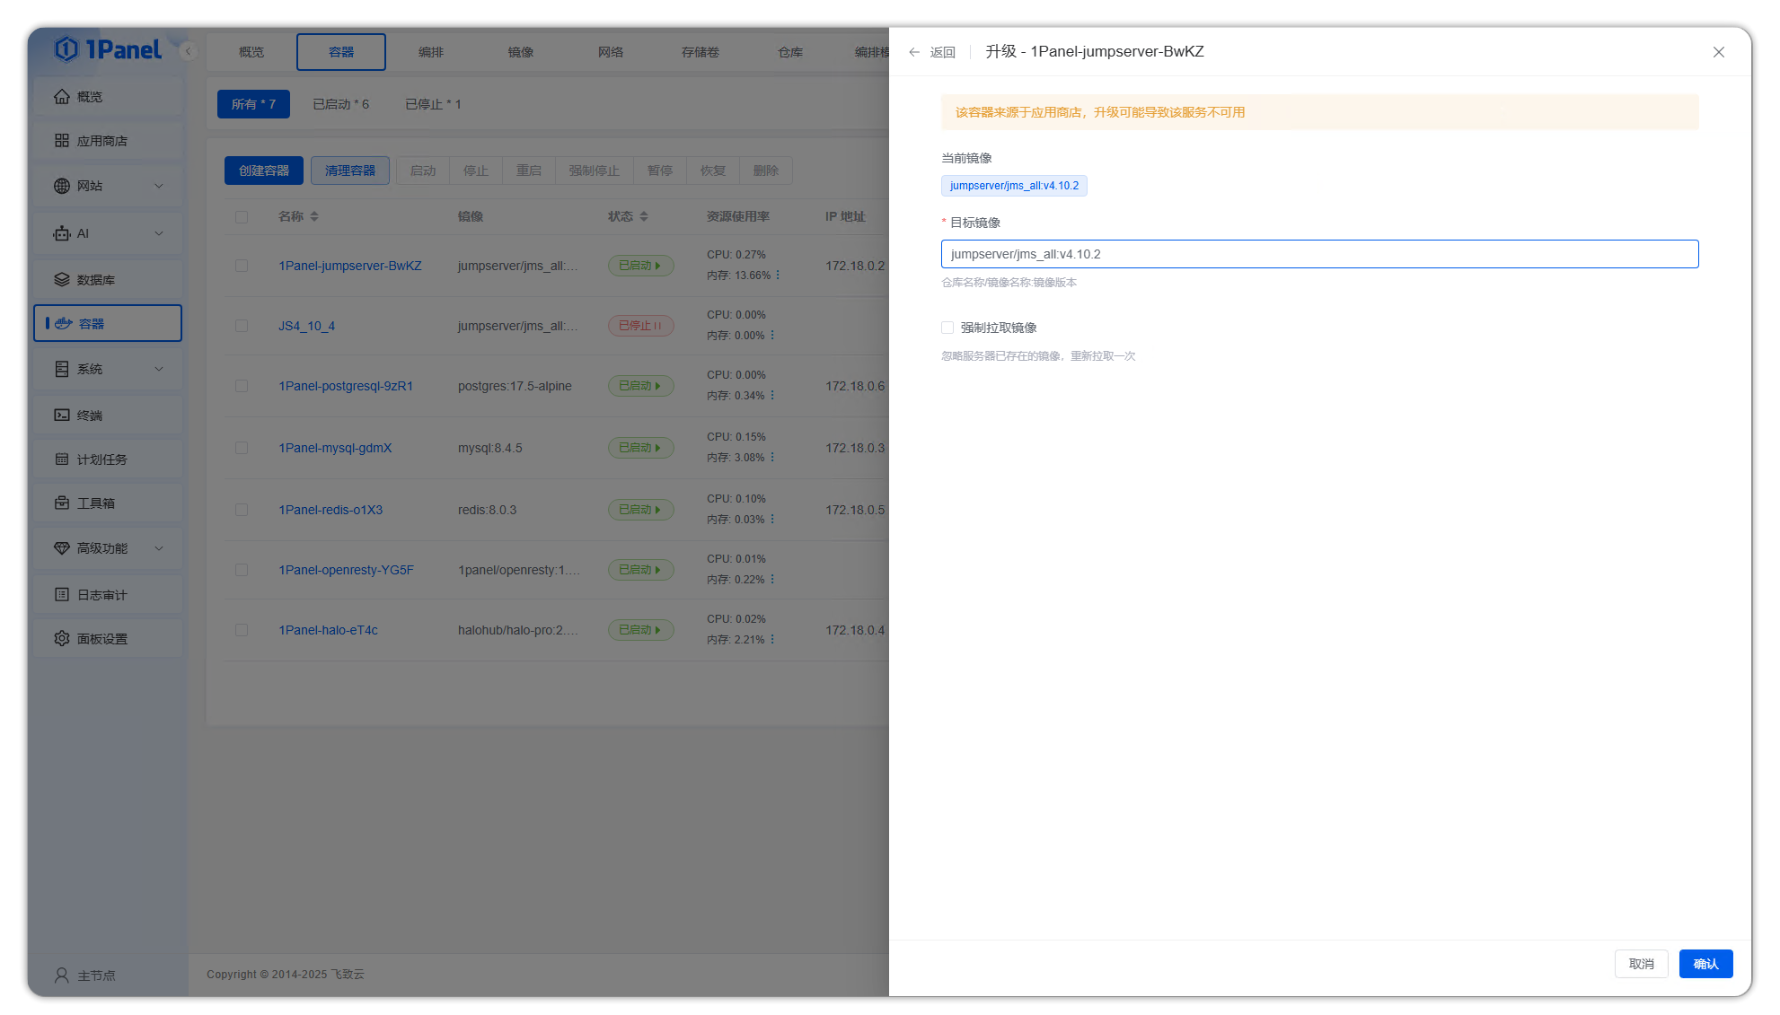Select the checkbox for 1Panel-jumpserver-BwKZ
1780x1015 pixels.
pos(242,266)
